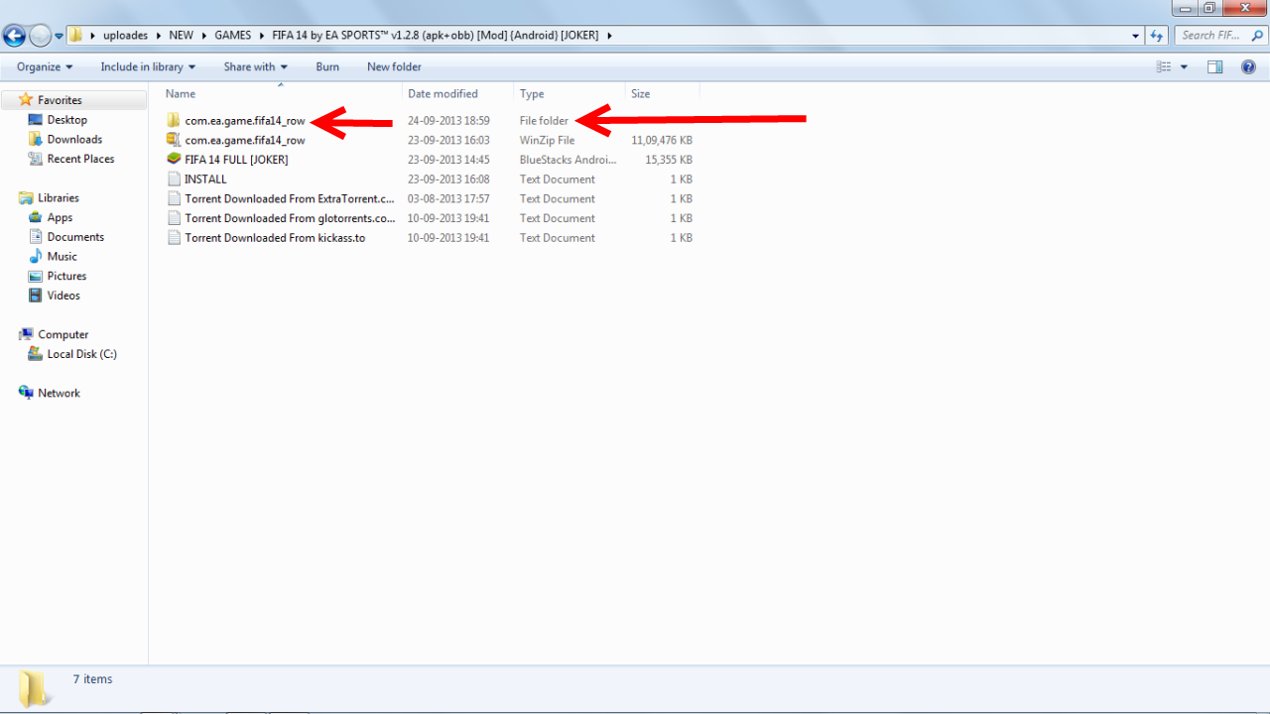This screenshot has height=714, width=1270.
Task: Open the view options dropdown arrow
Action: click(1184, 66)
